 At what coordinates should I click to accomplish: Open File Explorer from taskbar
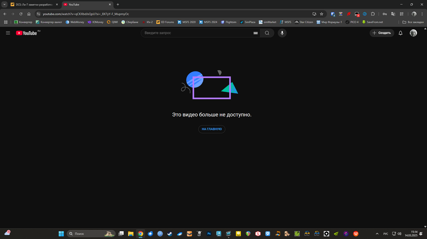tap(131, 233)
